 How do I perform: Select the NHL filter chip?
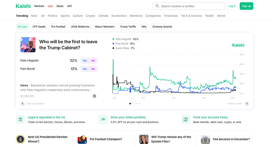tap(144, 27)
